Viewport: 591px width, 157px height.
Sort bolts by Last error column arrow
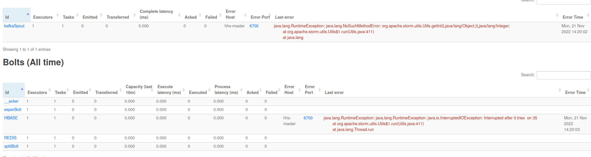[560, 90]
